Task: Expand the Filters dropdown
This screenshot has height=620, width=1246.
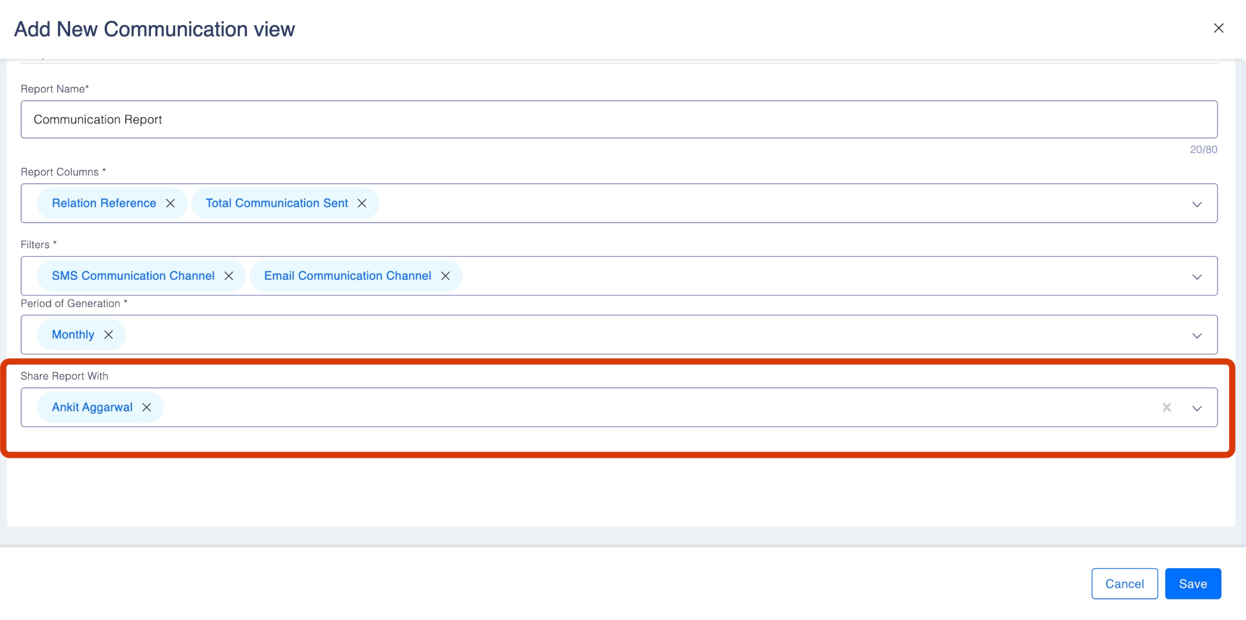Action: (x=1197, y=277)
